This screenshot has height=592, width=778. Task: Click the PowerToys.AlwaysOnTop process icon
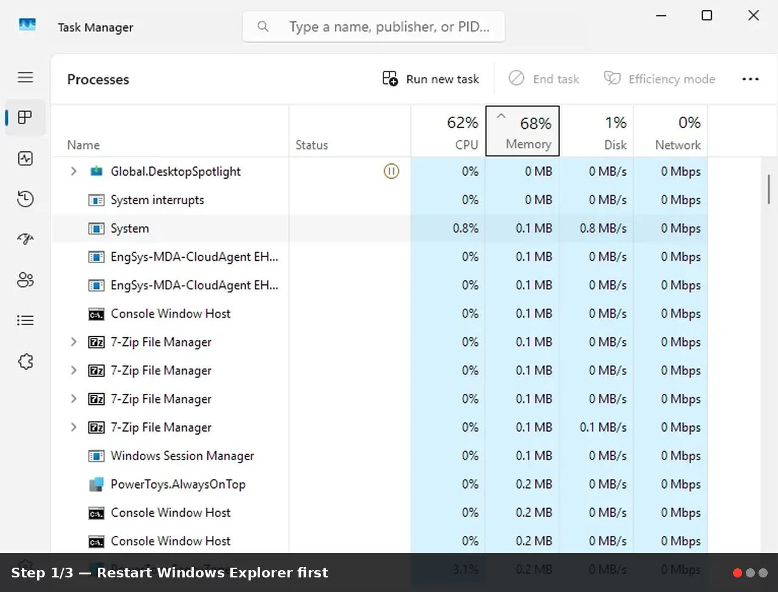(96, 484)
